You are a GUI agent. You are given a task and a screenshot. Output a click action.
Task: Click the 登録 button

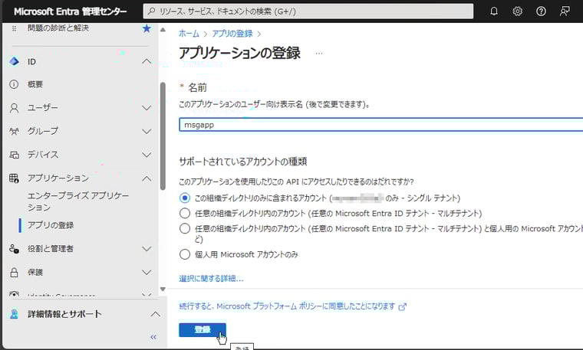pos(203,329)
